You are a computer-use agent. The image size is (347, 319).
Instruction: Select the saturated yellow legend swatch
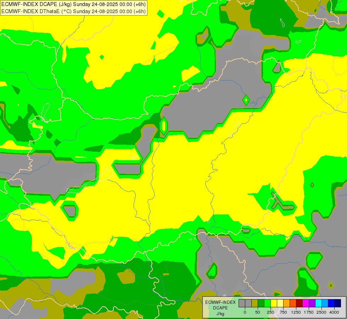coord(274,303)
